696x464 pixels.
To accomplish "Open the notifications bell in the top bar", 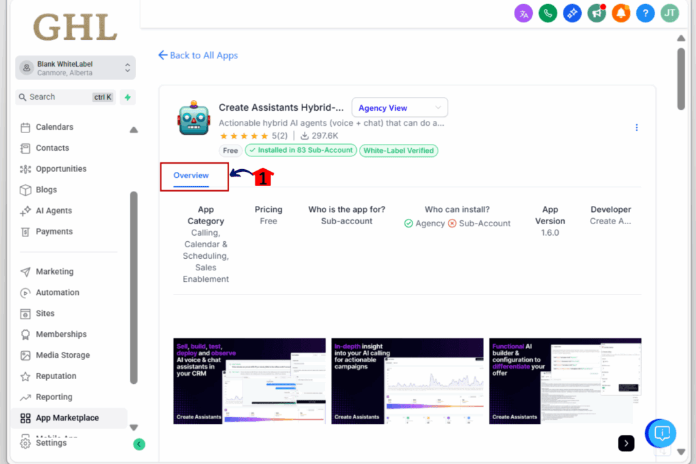I will [621, 13].
